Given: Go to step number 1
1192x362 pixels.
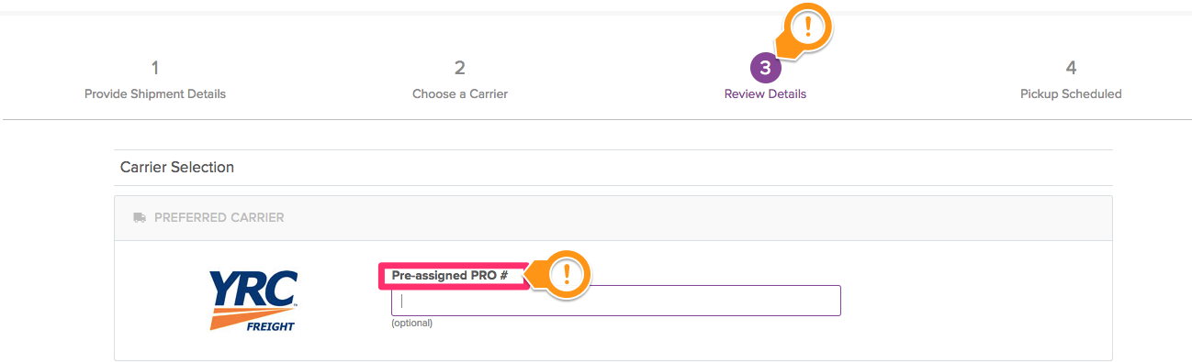Looking at the screenshot, I should pos(155,68).
